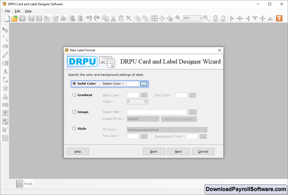Viewport: 288px width, 195px height.
Task: Select the star shape tool
Action: tap(5, 88)
